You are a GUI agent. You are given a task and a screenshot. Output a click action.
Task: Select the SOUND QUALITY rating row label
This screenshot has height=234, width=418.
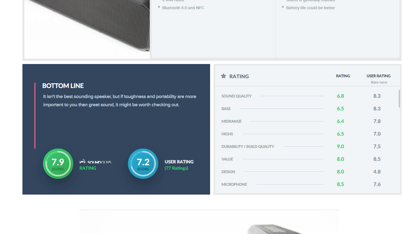point(236,96)
